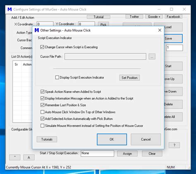
Task: Click the Load button in main window
Action: 173,27
